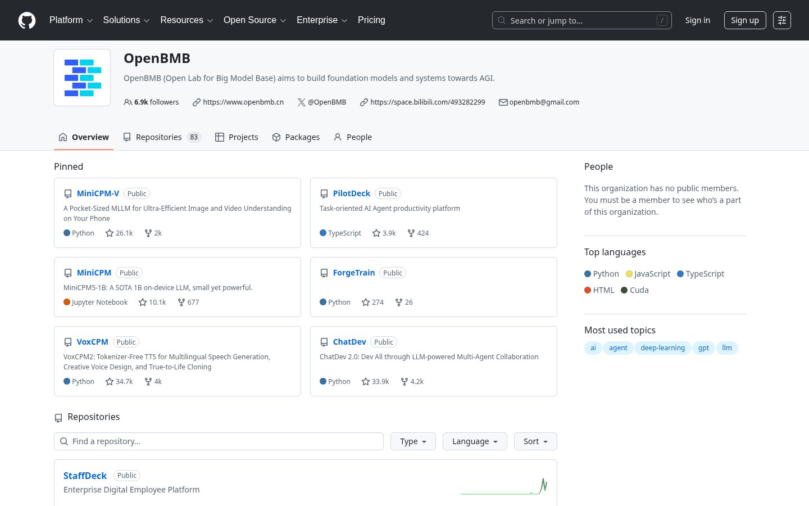Select the 'deep-learning' topic tag
The height and width of the screenshot is (506, 809).
click(x=663, y=348)
